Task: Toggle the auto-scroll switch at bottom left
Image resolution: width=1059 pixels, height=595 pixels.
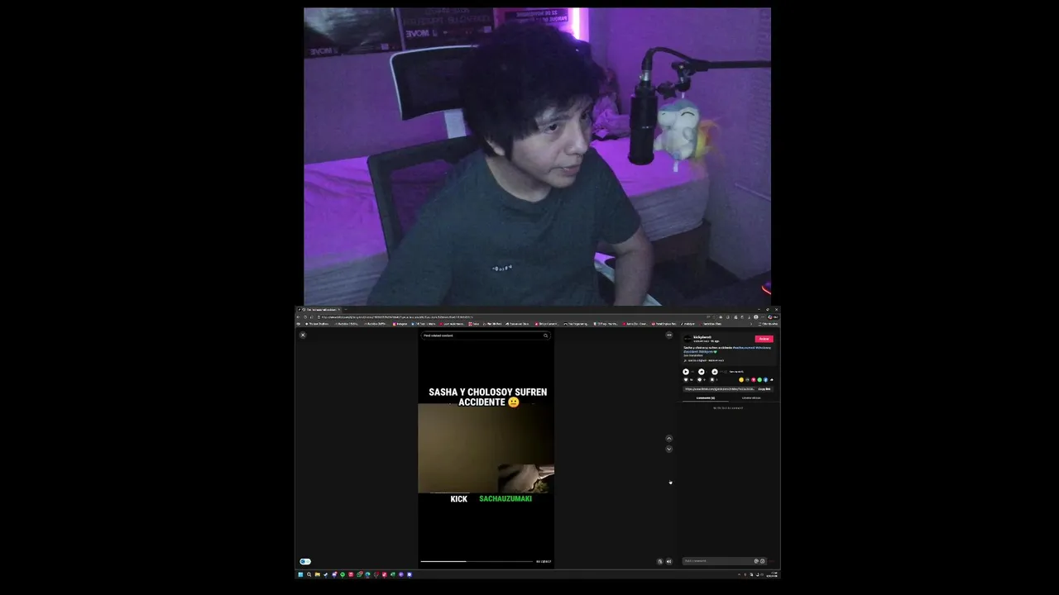Action: tap(305, 562)
